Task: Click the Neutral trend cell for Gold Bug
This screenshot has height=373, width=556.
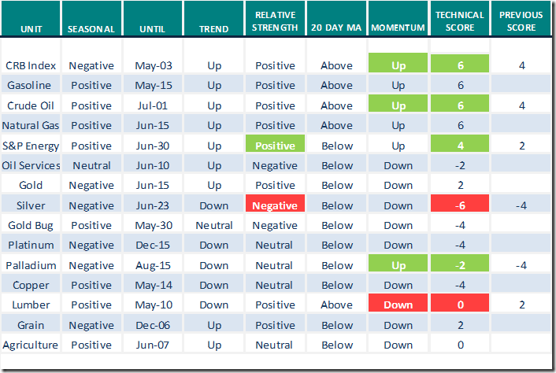Action: [x=213, y=225]
